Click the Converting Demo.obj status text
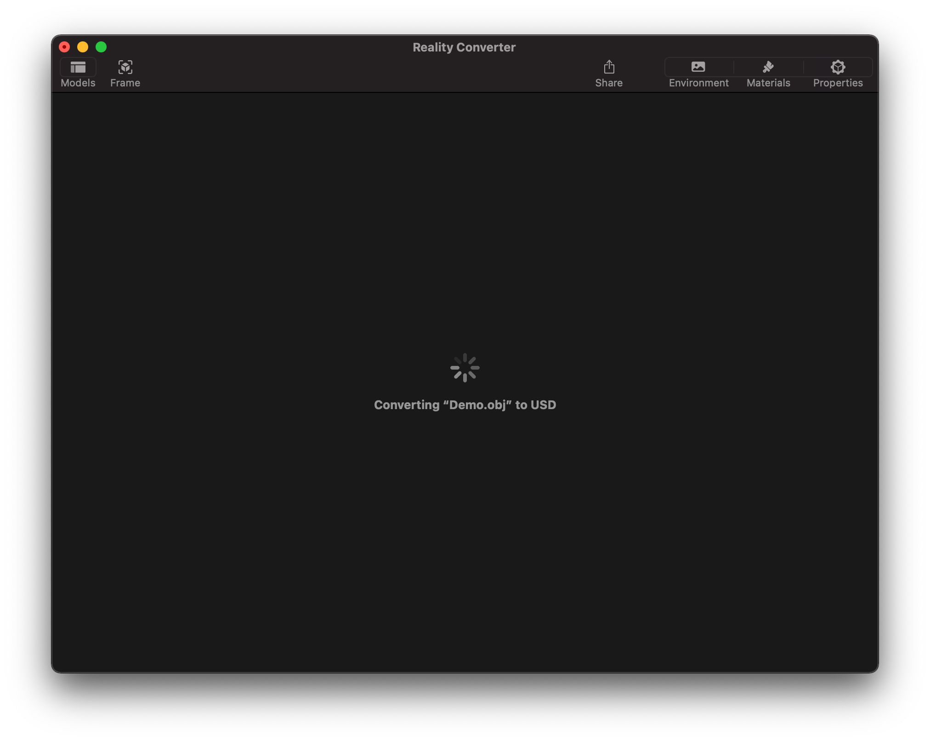930x741 pixels. [x=465, y=405]
